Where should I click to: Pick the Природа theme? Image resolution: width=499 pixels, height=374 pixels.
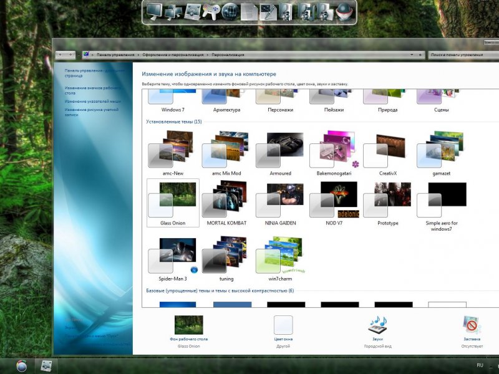pyautogui.click(x=387, y=101)
